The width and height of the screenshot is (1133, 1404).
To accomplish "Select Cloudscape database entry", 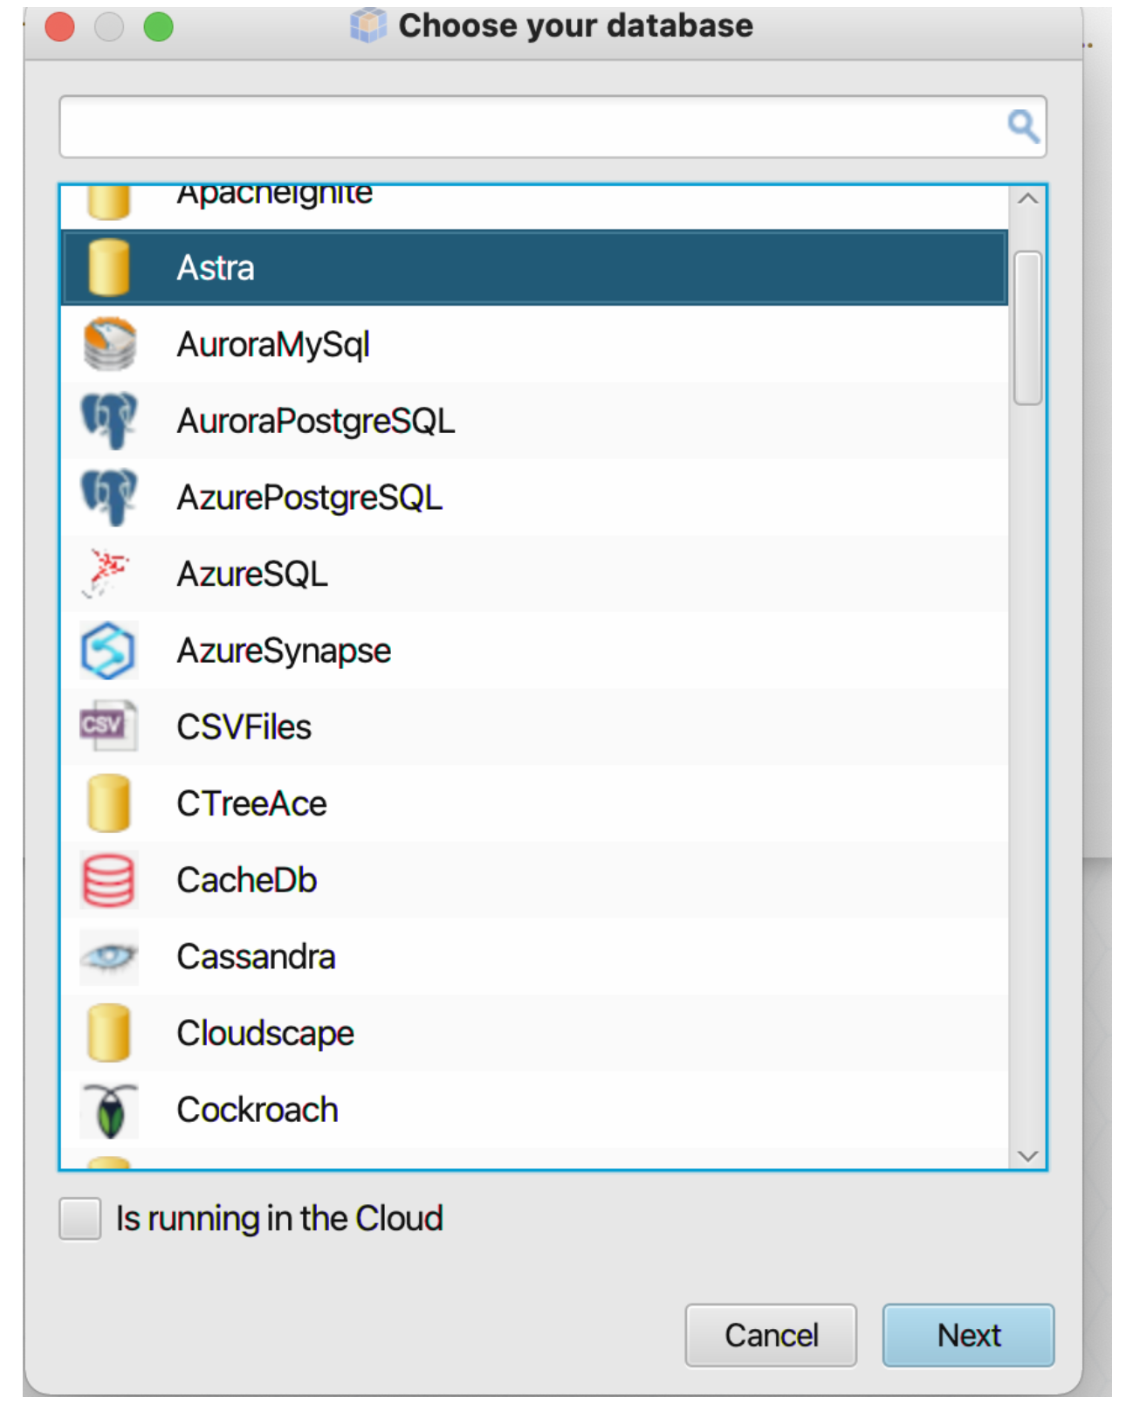I will [x=534, y=1033].
